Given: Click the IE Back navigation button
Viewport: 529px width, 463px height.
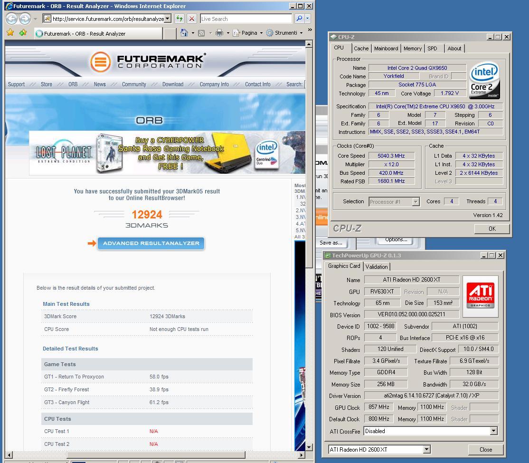Looking at the screenshot, I should [x=12, y=19].
